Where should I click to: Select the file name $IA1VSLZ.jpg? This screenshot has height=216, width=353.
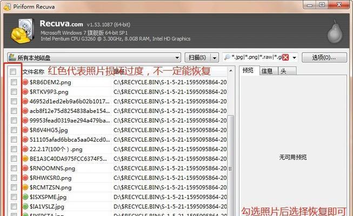point(46,206)
